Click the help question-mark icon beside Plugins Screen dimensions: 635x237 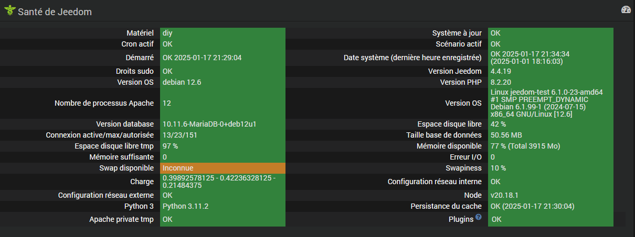point(479,217)
